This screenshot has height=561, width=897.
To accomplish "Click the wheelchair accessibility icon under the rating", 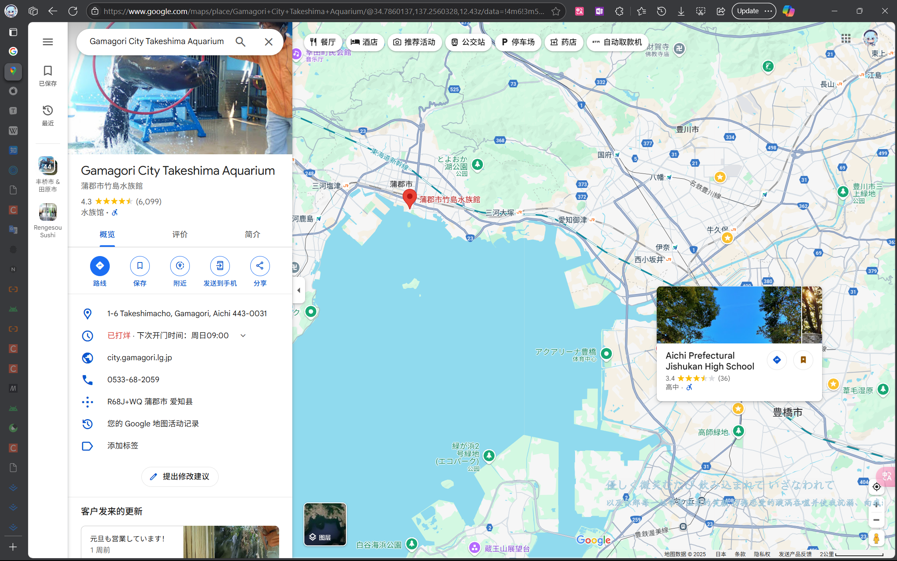I will [x=115, y=212].
